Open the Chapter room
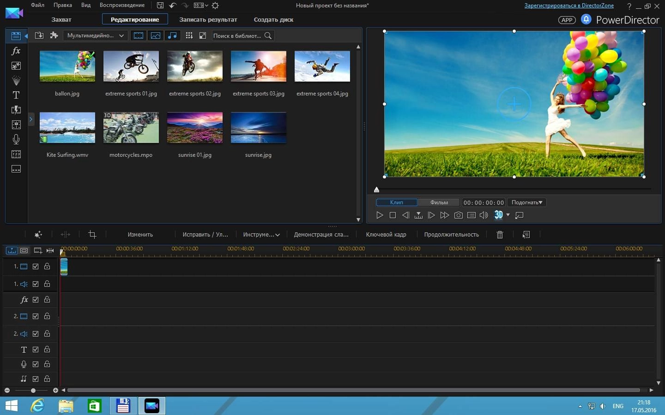The height and width of the screenshot is (415, 665). (16, 154)
